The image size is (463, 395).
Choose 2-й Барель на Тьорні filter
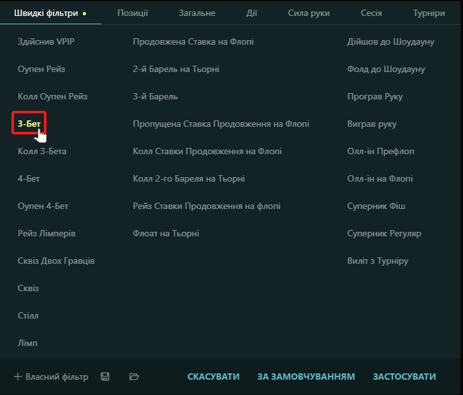(176, 69)
